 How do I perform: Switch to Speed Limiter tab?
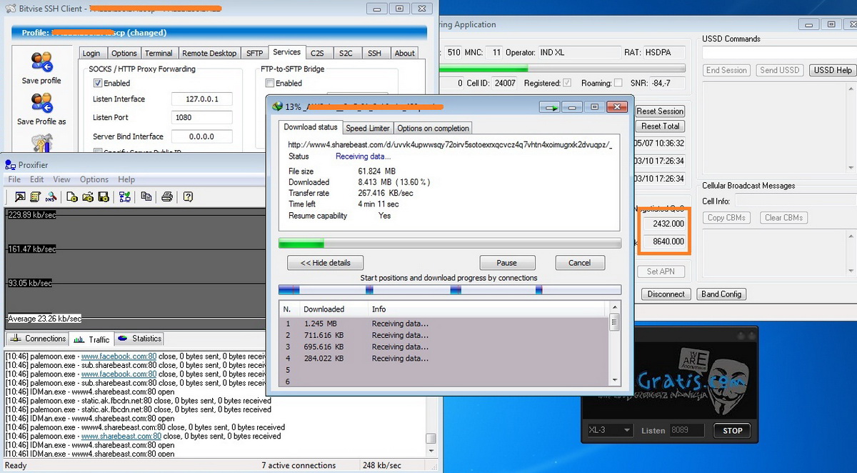[x=368, y=129]
